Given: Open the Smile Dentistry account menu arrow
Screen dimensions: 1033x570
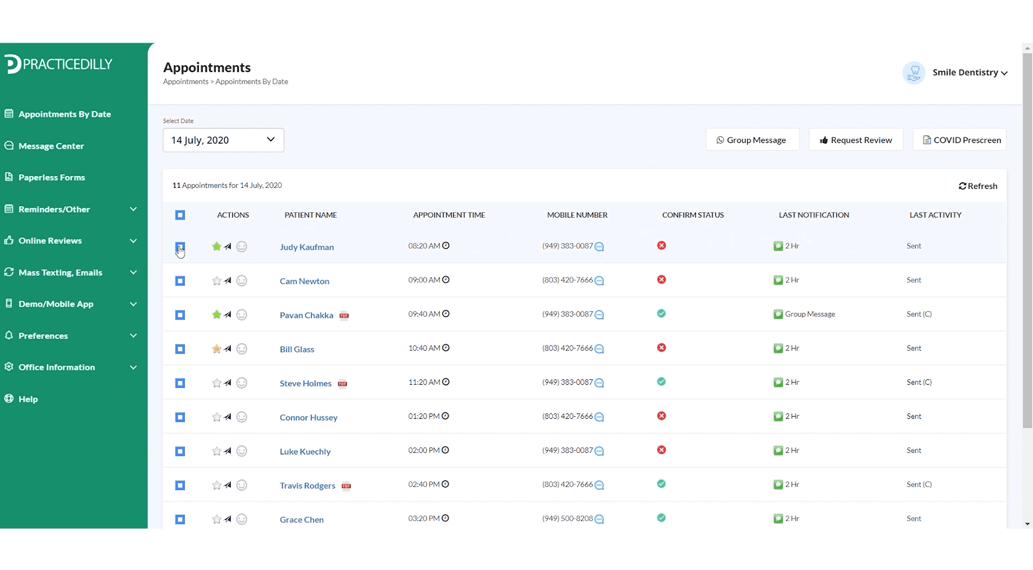Looking at the screenshot, I should [x=1004, y=73].
